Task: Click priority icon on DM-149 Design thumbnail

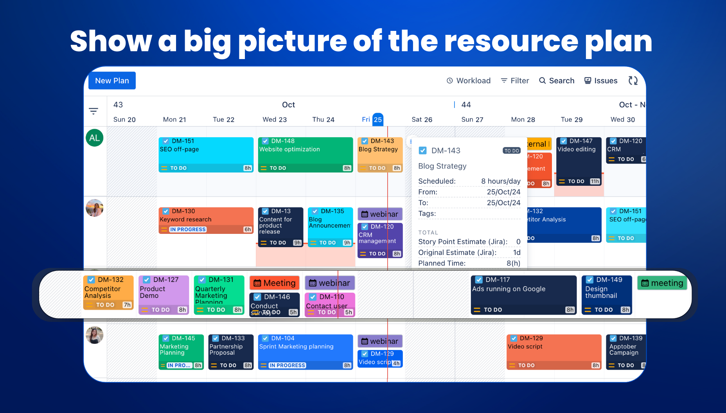Action: point(588,310)
